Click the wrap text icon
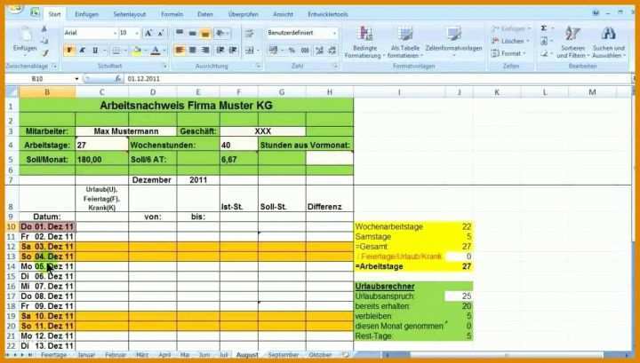 coord(250,34)
